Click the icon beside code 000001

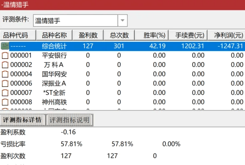tap(5, 56)
